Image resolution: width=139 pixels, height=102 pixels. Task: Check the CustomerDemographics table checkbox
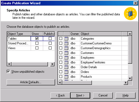click(x=61, y=48)
